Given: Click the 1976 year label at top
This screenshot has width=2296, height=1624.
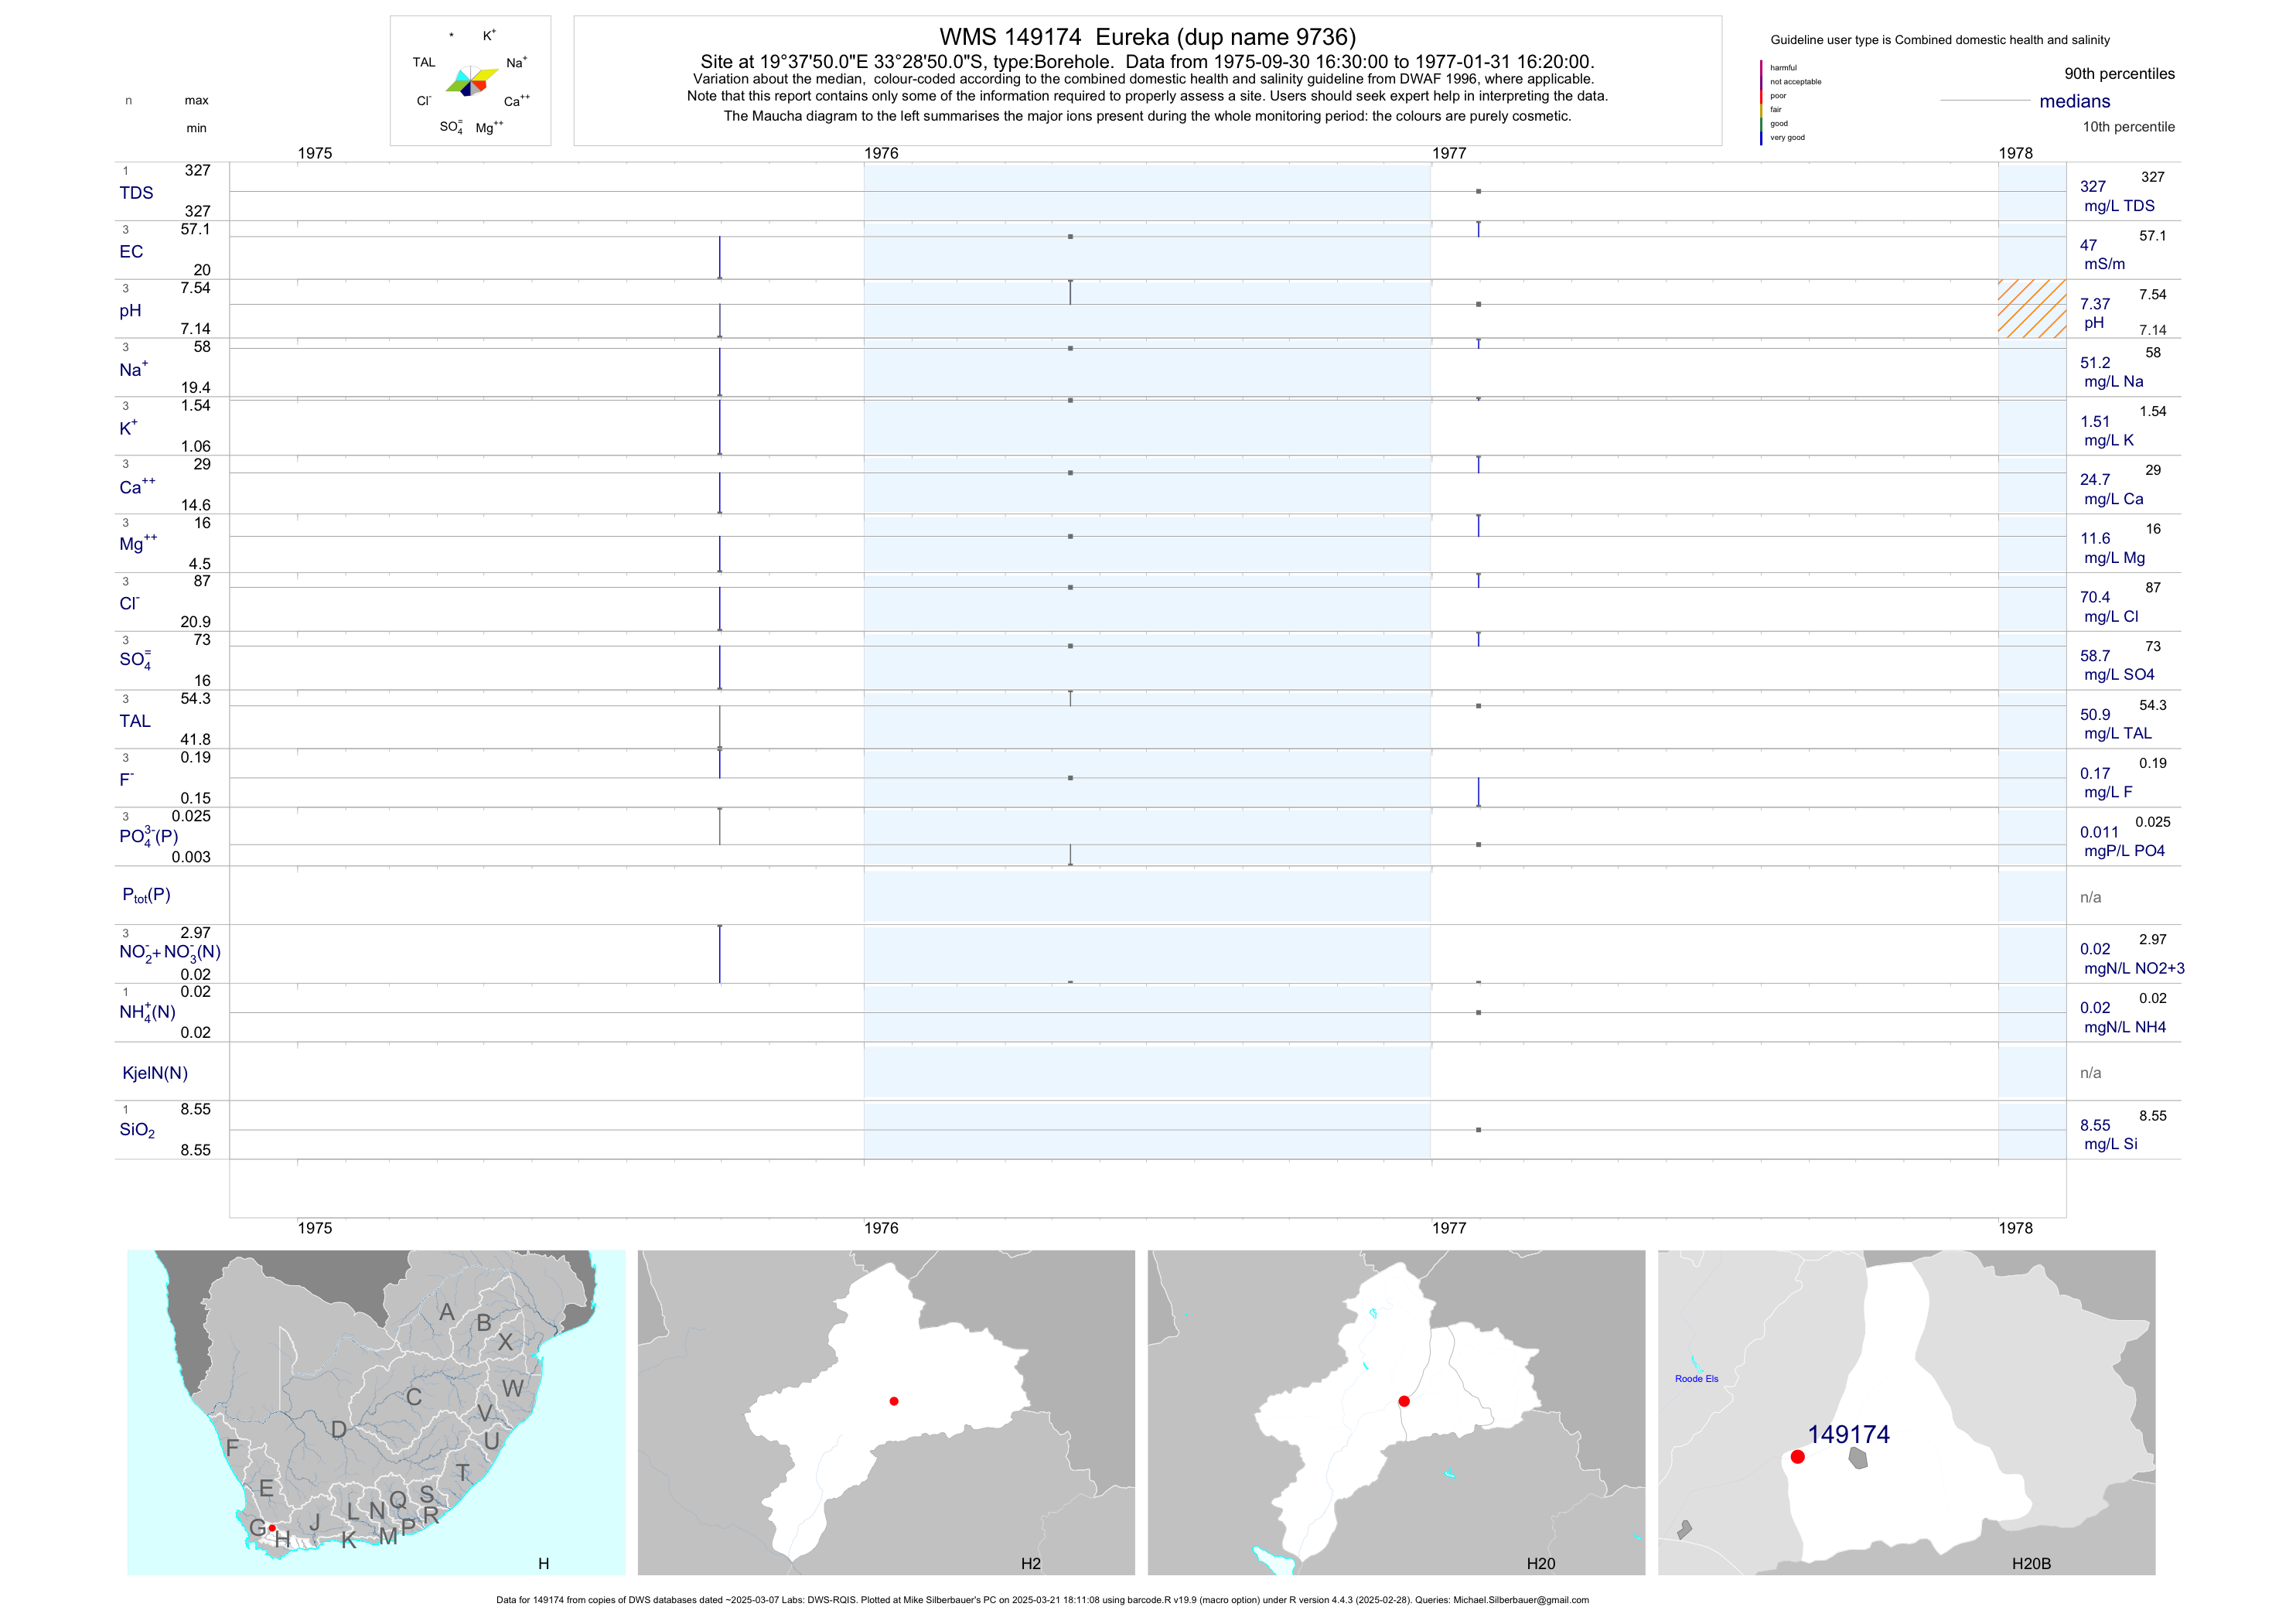Looking at the screenshot, I should coord(881,153).
